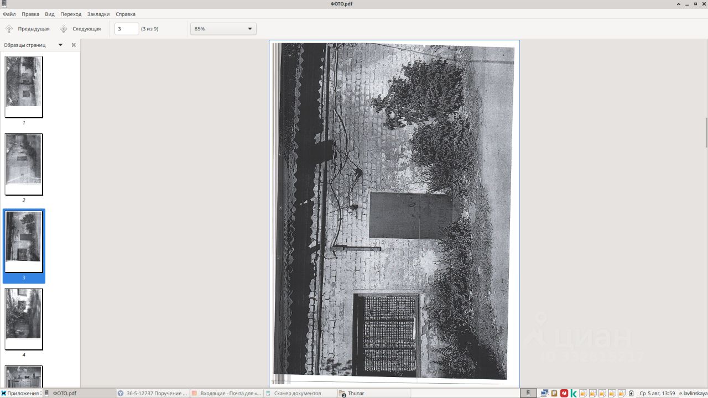Screen dimensions: 708x398
Task: Click the second folder tray icon
Action: tap(593, 394)
